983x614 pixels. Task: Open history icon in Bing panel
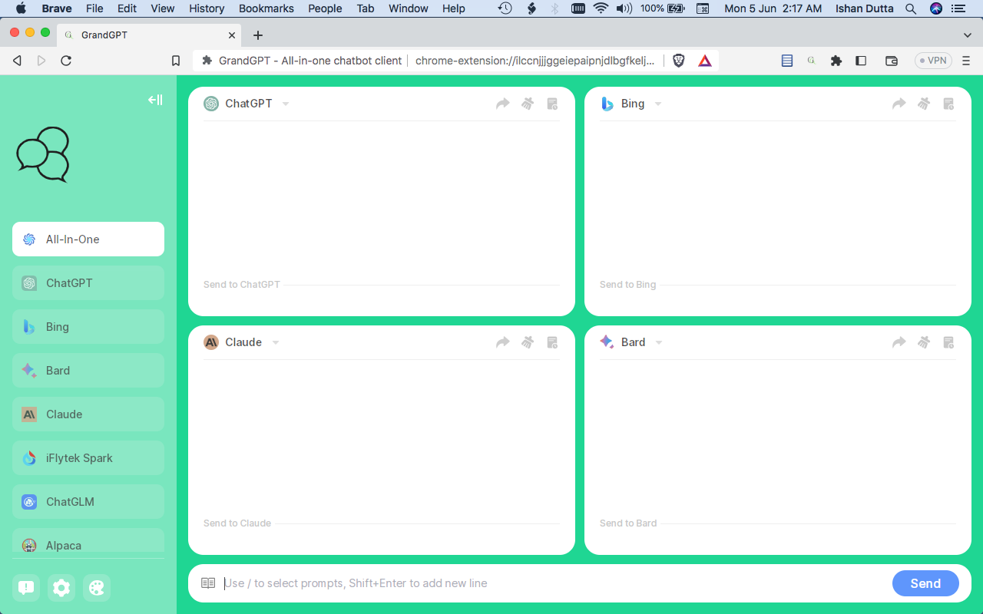click(948, 104)
